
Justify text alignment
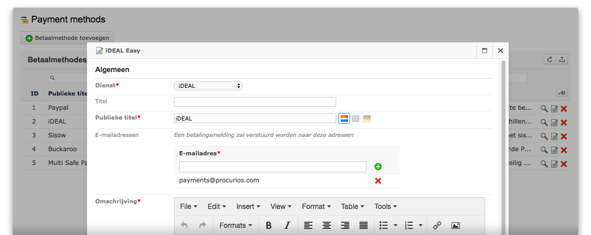click(363, 225)
